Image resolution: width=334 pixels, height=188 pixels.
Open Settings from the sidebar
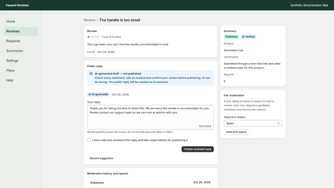[x=20, y=61]
